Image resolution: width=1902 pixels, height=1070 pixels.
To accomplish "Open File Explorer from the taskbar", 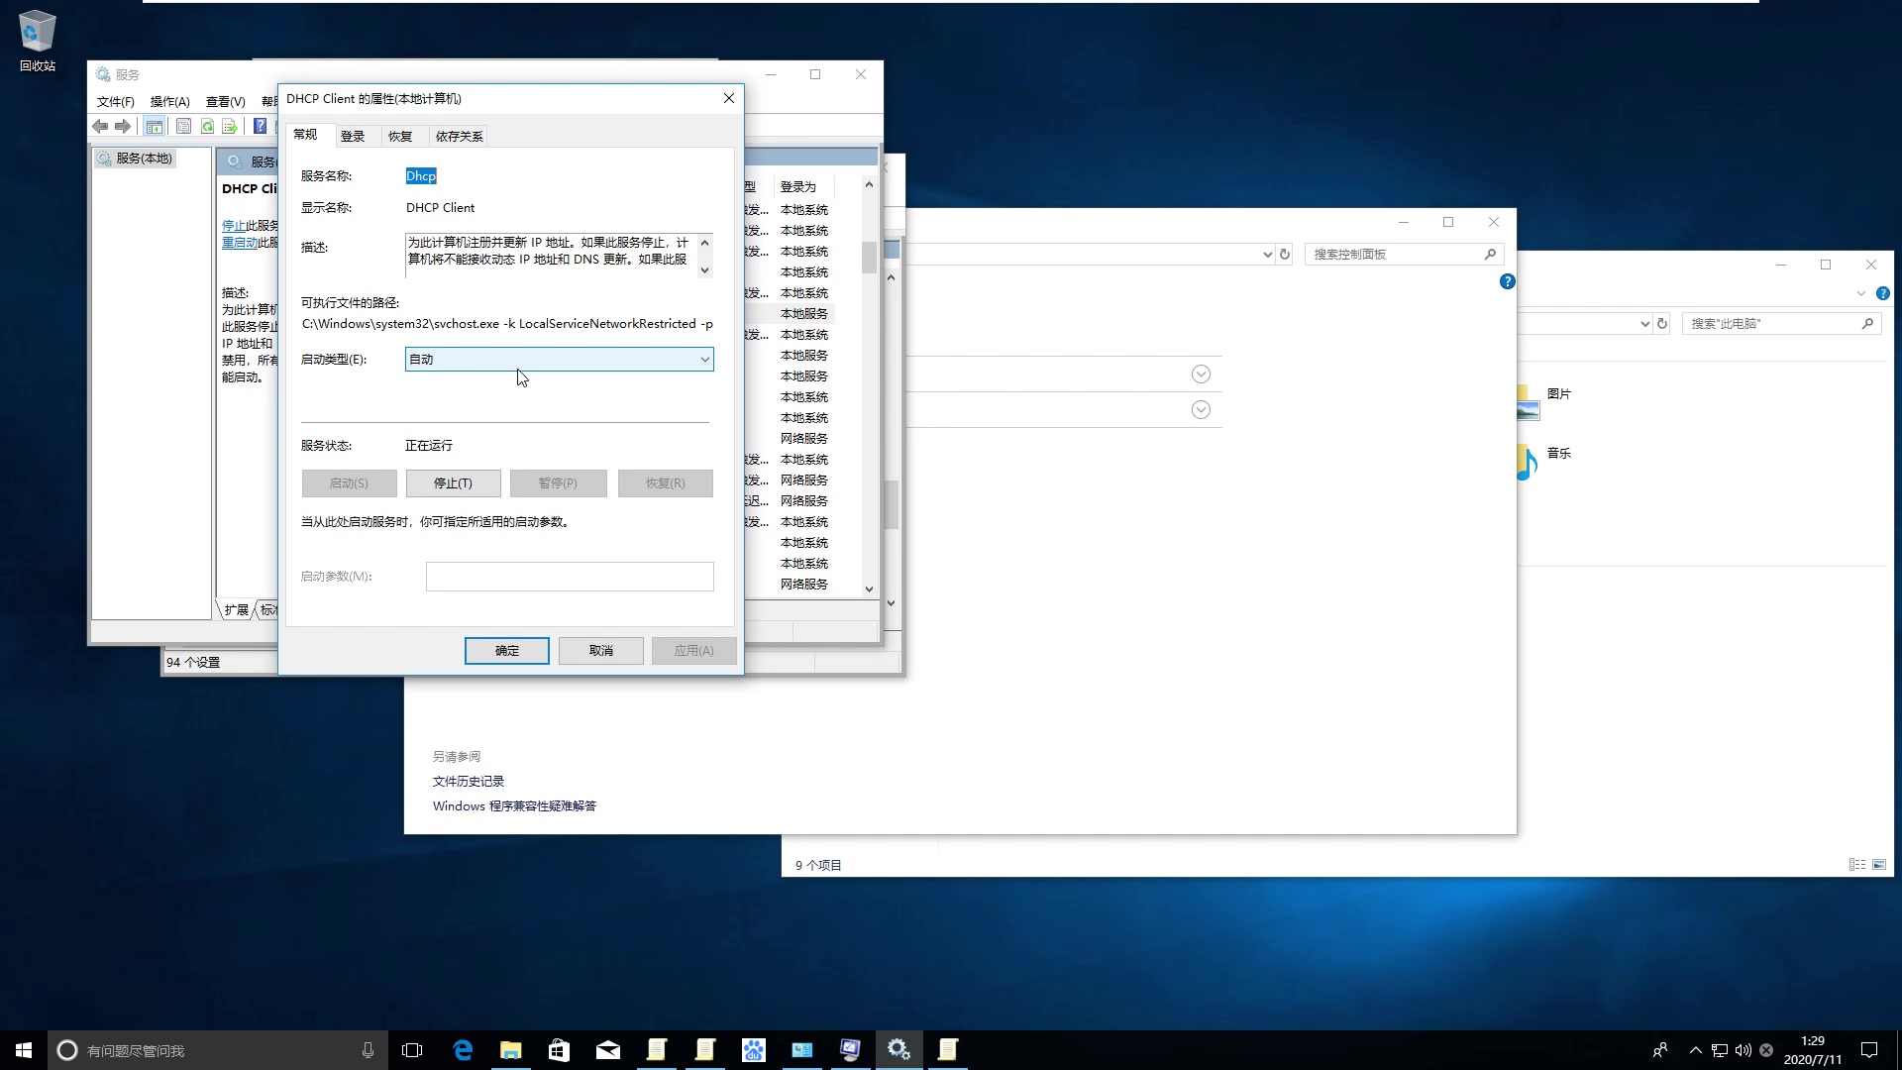I will (511, 1050).
